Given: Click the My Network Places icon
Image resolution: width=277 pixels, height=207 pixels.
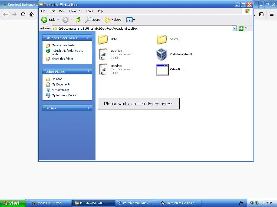Looking at the screenshot, I should point(48,95).
